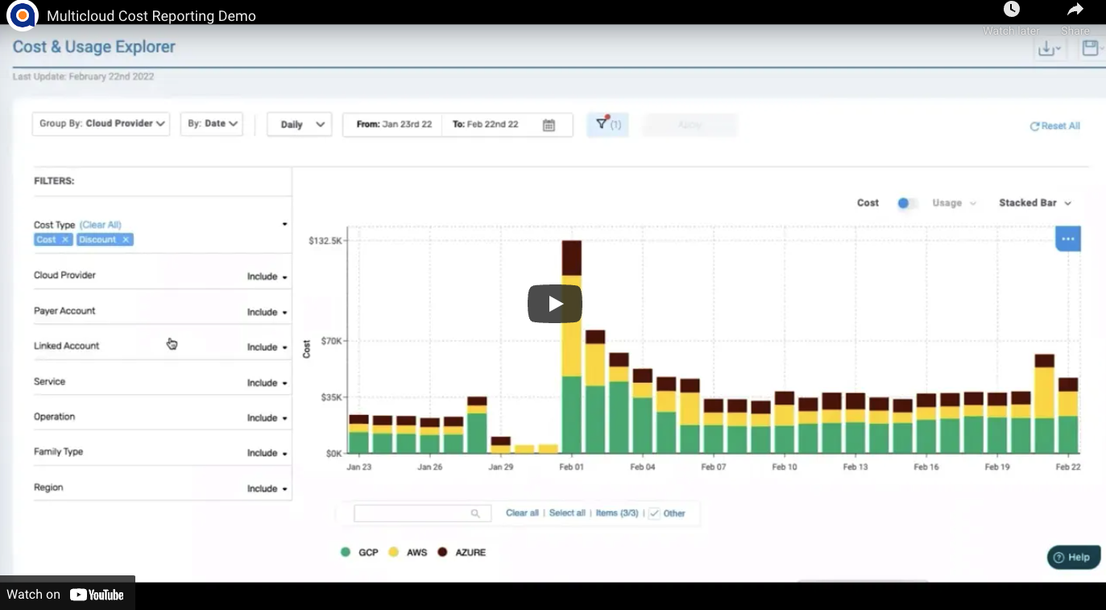Click the Family Type filter label
Viewport: 1106px width, 610px height.
point(58,452)
